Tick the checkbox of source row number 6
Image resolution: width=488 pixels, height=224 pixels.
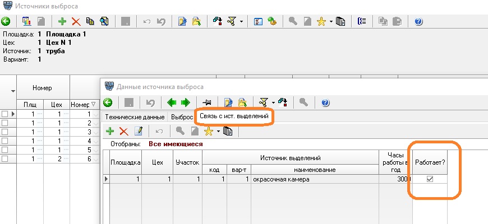(x=5, y=159)
